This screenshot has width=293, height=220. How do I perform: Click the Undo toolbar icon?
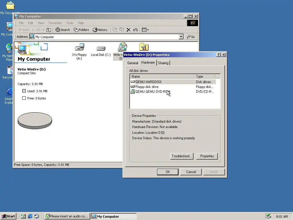click(x=135, y=30)
